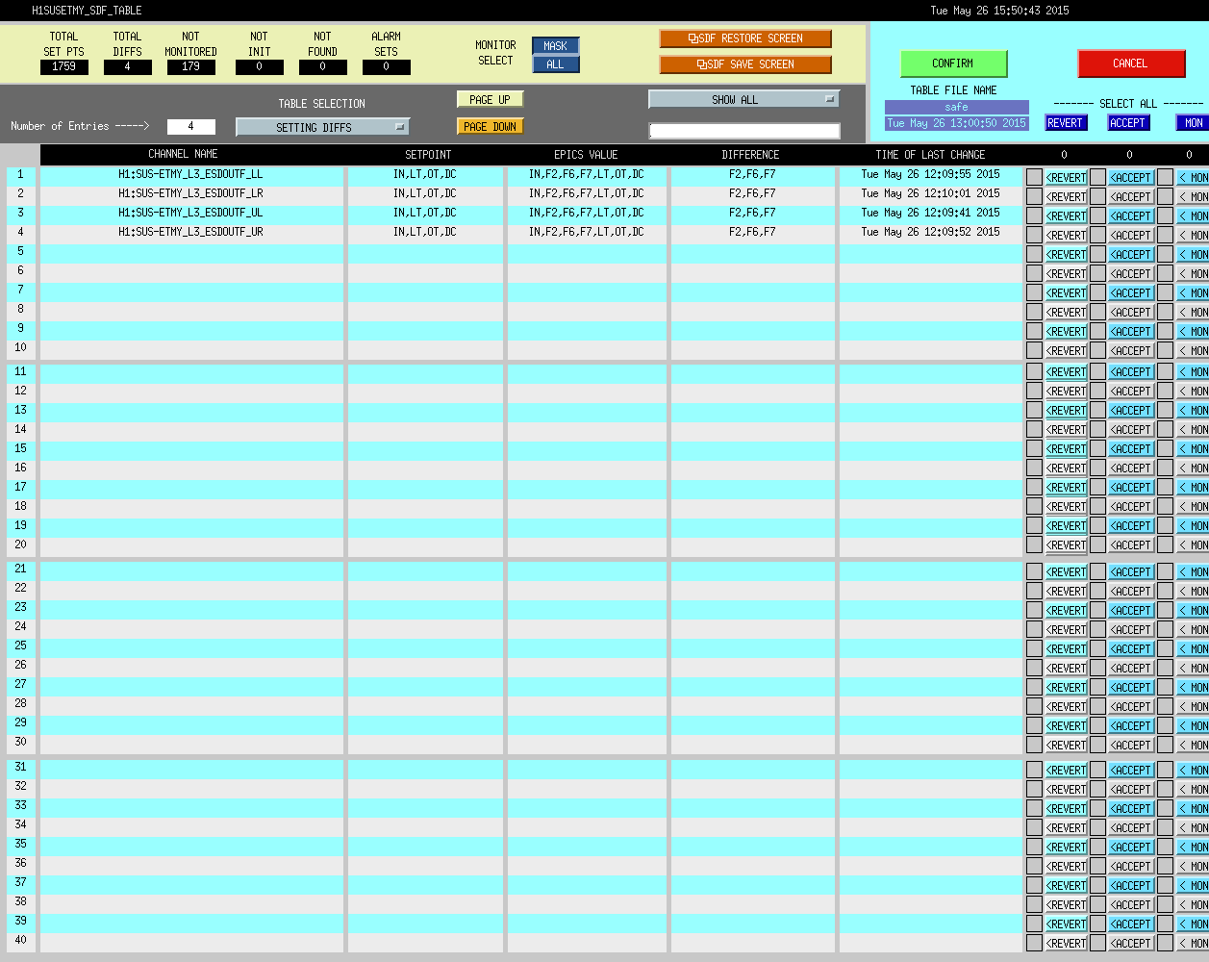Click the TOTAL SET PTS value 1759

click(64, 67)
